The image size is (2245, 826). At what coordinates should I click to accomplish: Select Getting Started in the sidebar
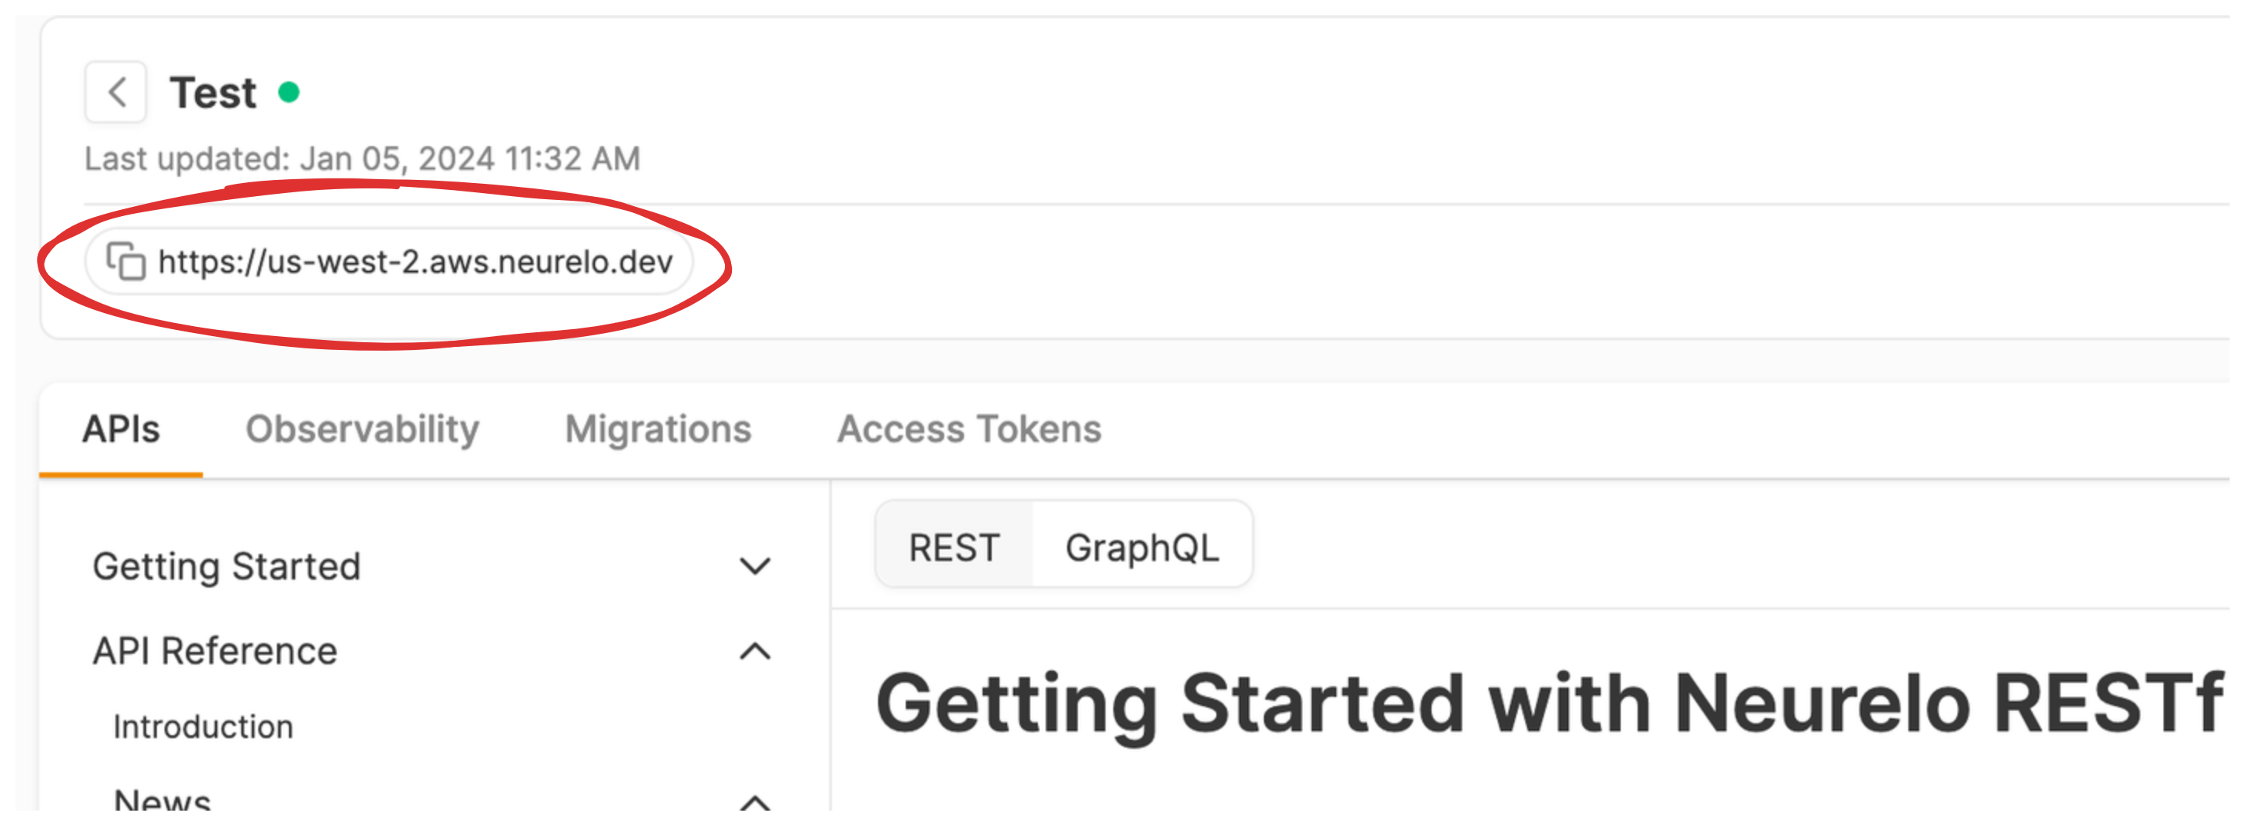(227, 567)
